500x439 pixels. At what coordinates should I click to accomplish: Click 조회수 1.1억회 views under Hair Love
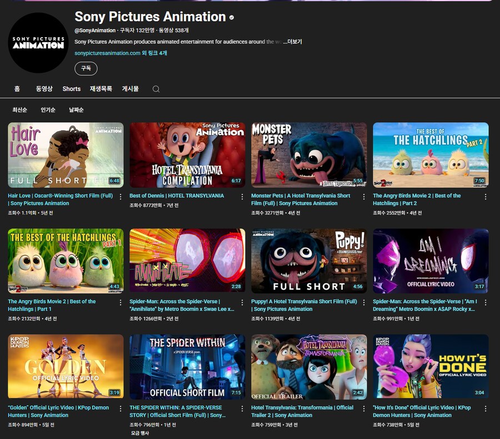22,213
